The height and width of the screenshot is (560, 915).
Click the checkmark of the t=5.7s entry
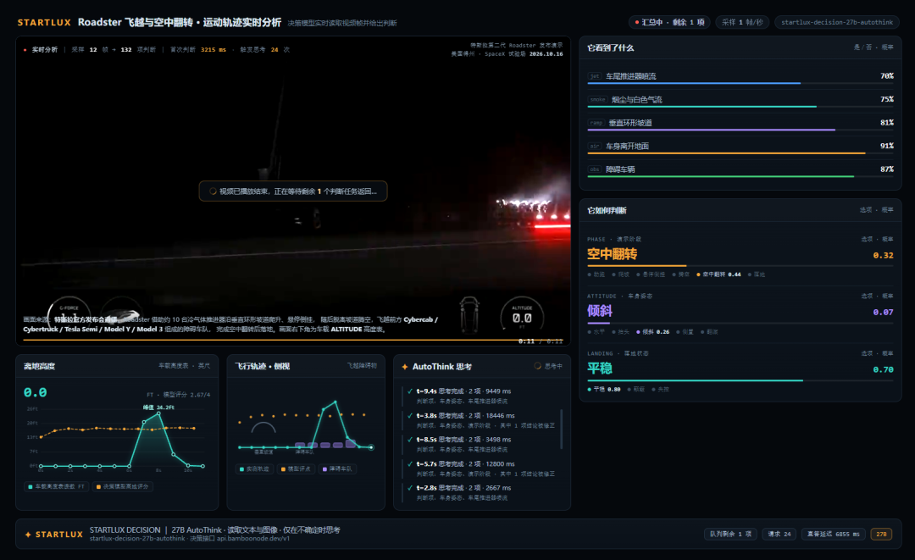click(x=410, y=464)
